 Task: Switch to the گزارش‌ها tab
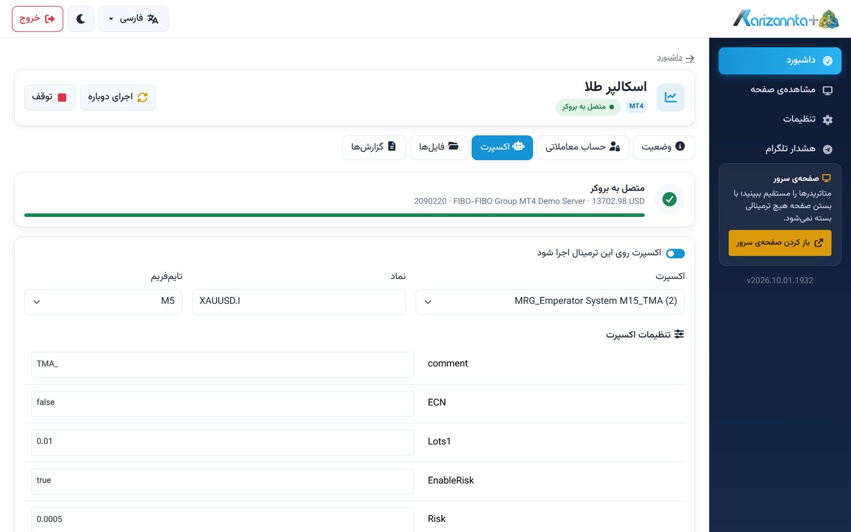coord(374,147)
